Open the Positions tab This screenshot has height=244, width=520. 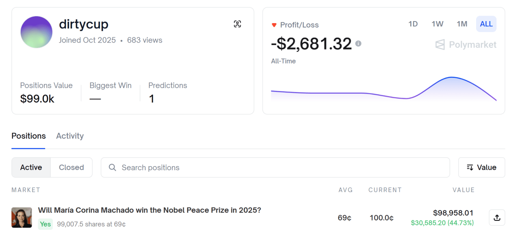28,136
